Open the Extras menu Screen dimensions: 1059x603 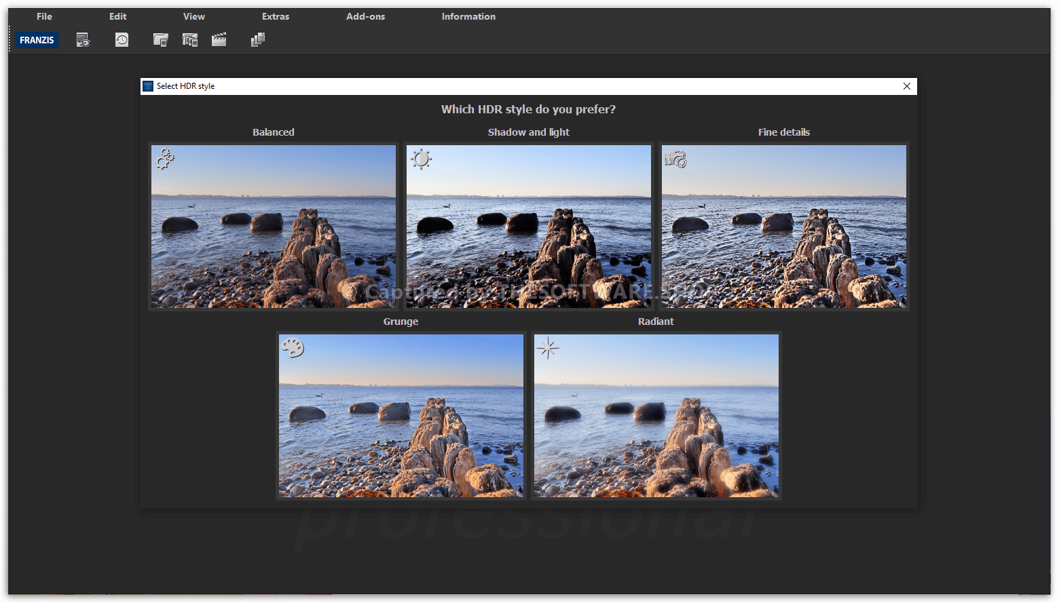(276, 16)
